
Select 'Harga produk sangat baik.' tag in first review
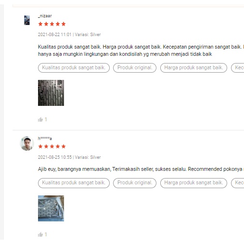coord(193,68)
